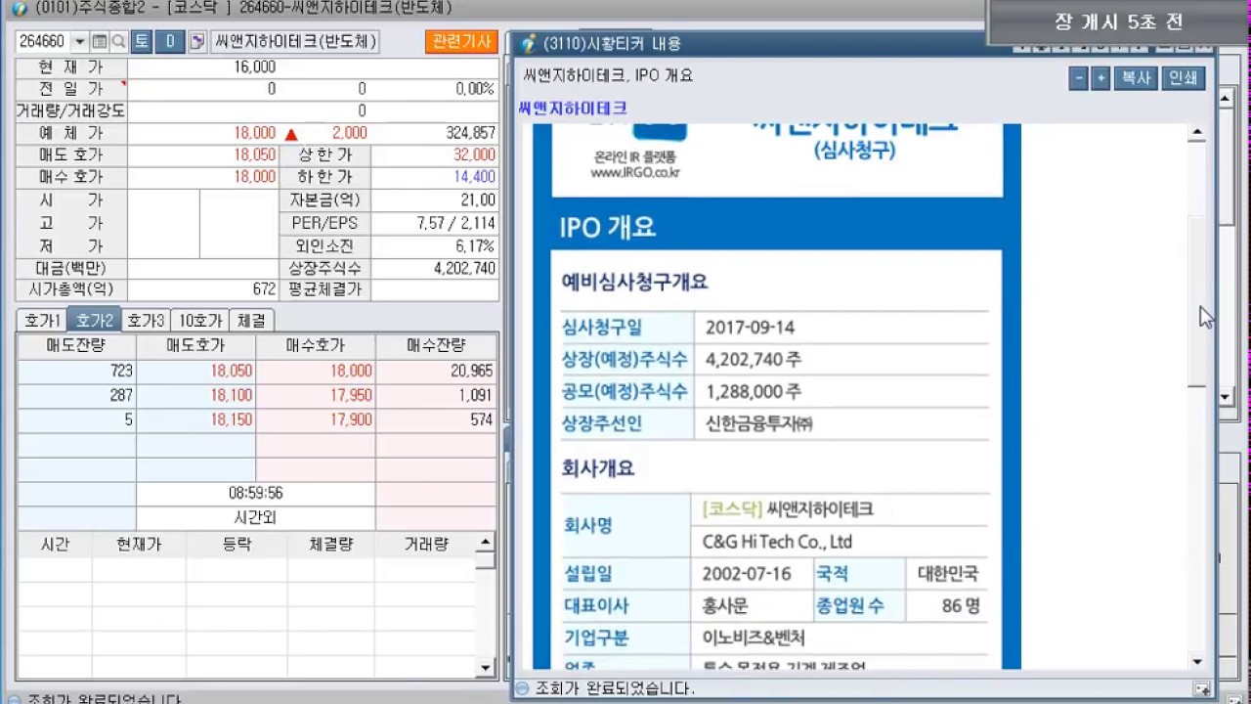1251x704 pixels.
Task: Click the down arrow of the trade list scrollbar
Action: [x=486, y=668]
